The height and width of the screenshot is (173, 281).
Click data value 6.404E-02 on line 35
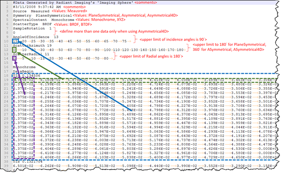[x=51, y=148]
